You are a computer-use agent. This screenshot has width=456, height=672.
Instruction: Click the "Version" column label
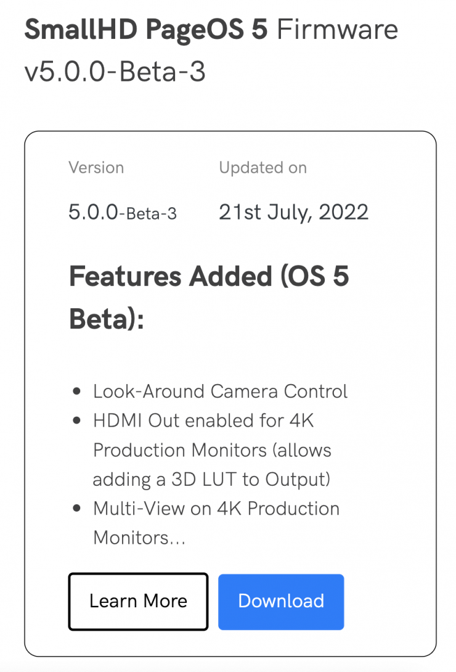(96, 168)
